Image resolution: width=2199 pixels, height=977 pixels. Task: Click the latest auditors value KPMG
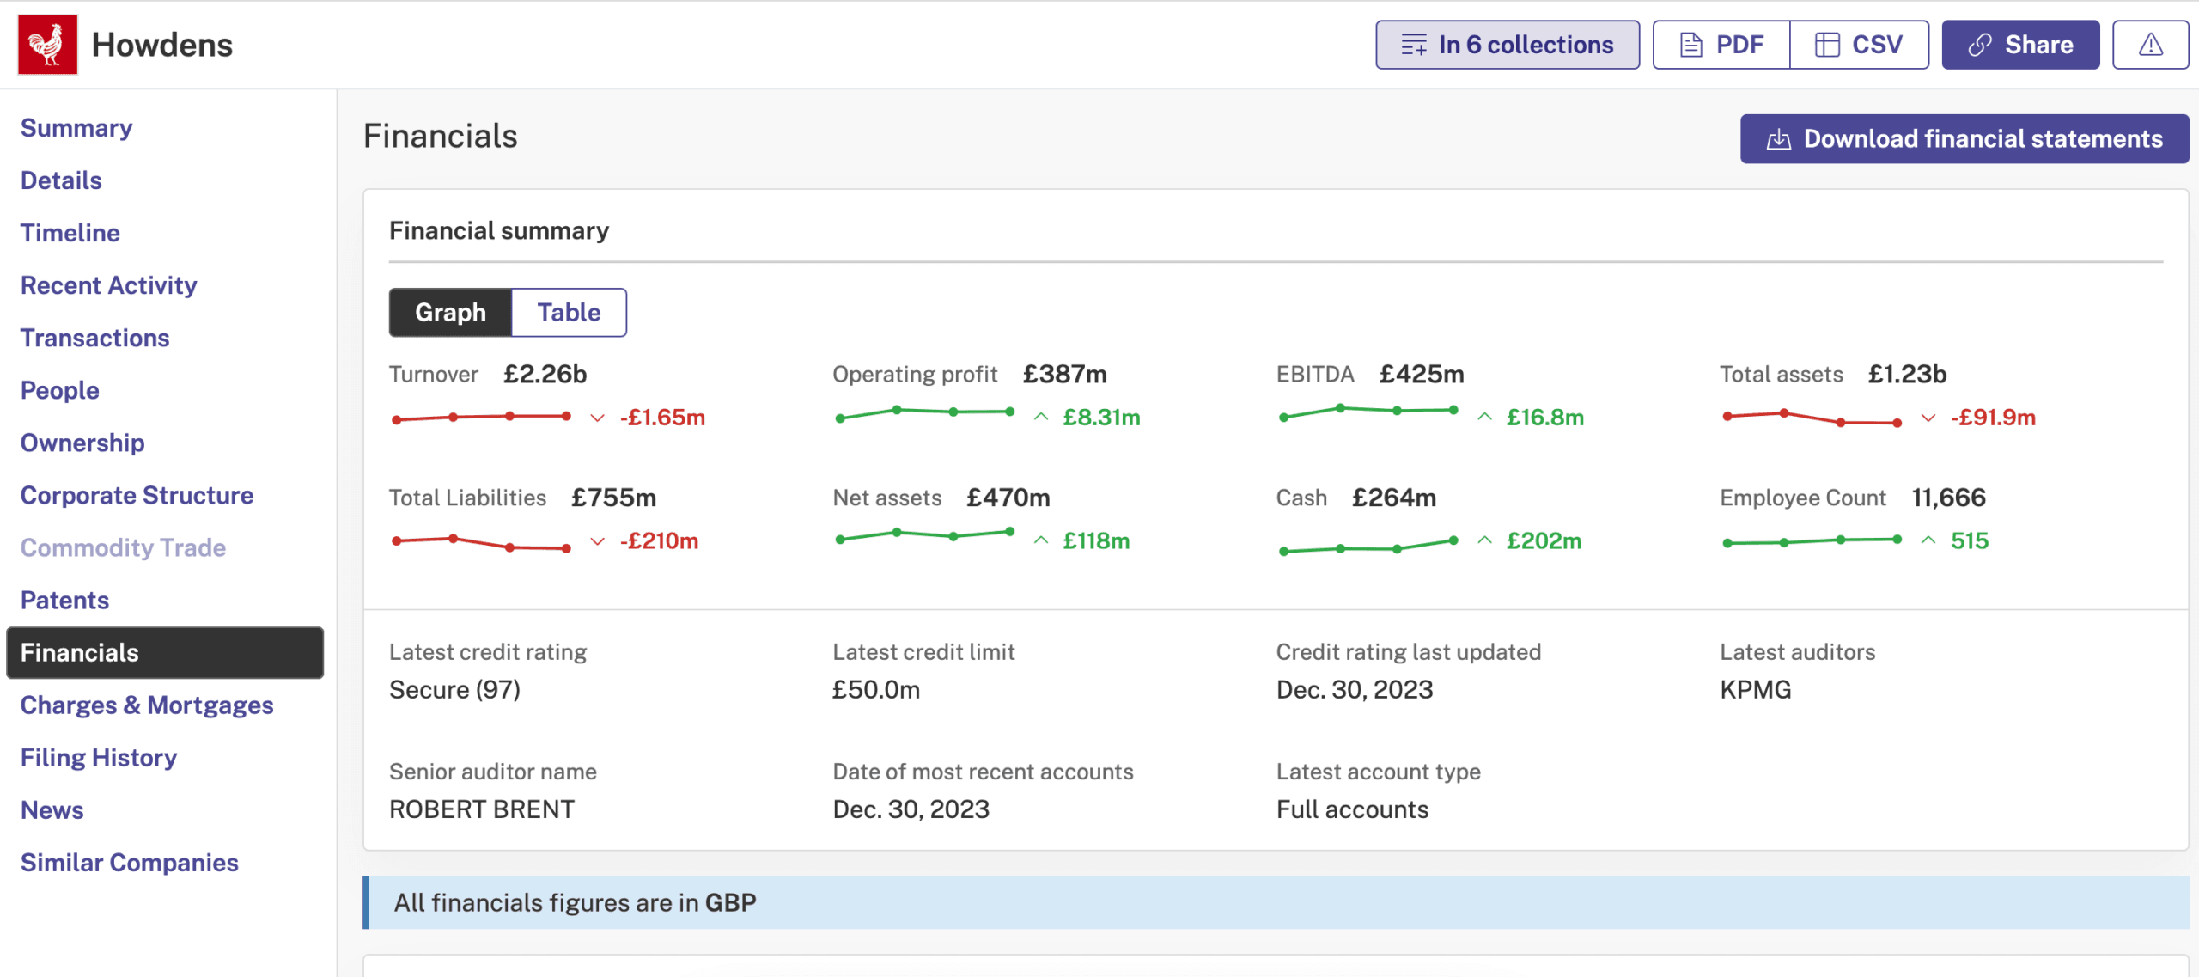1756,690
